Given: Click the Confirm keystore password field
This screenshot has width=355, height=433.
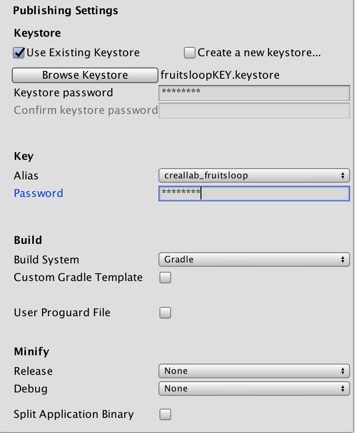Looking at the screenshot, I should click(x=254, y=110).
